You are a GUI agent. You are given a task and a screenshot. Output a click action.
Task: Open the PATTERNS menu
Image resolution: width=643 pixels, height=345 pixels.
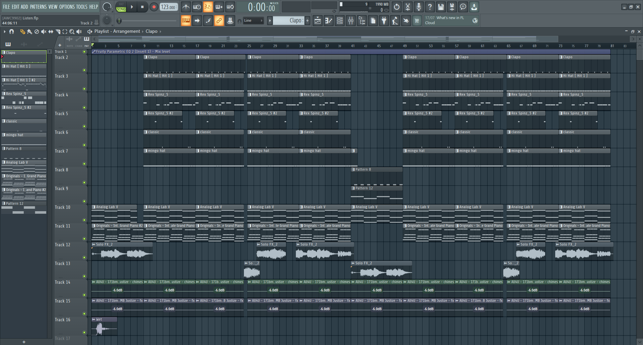click(x=38, y=7)
